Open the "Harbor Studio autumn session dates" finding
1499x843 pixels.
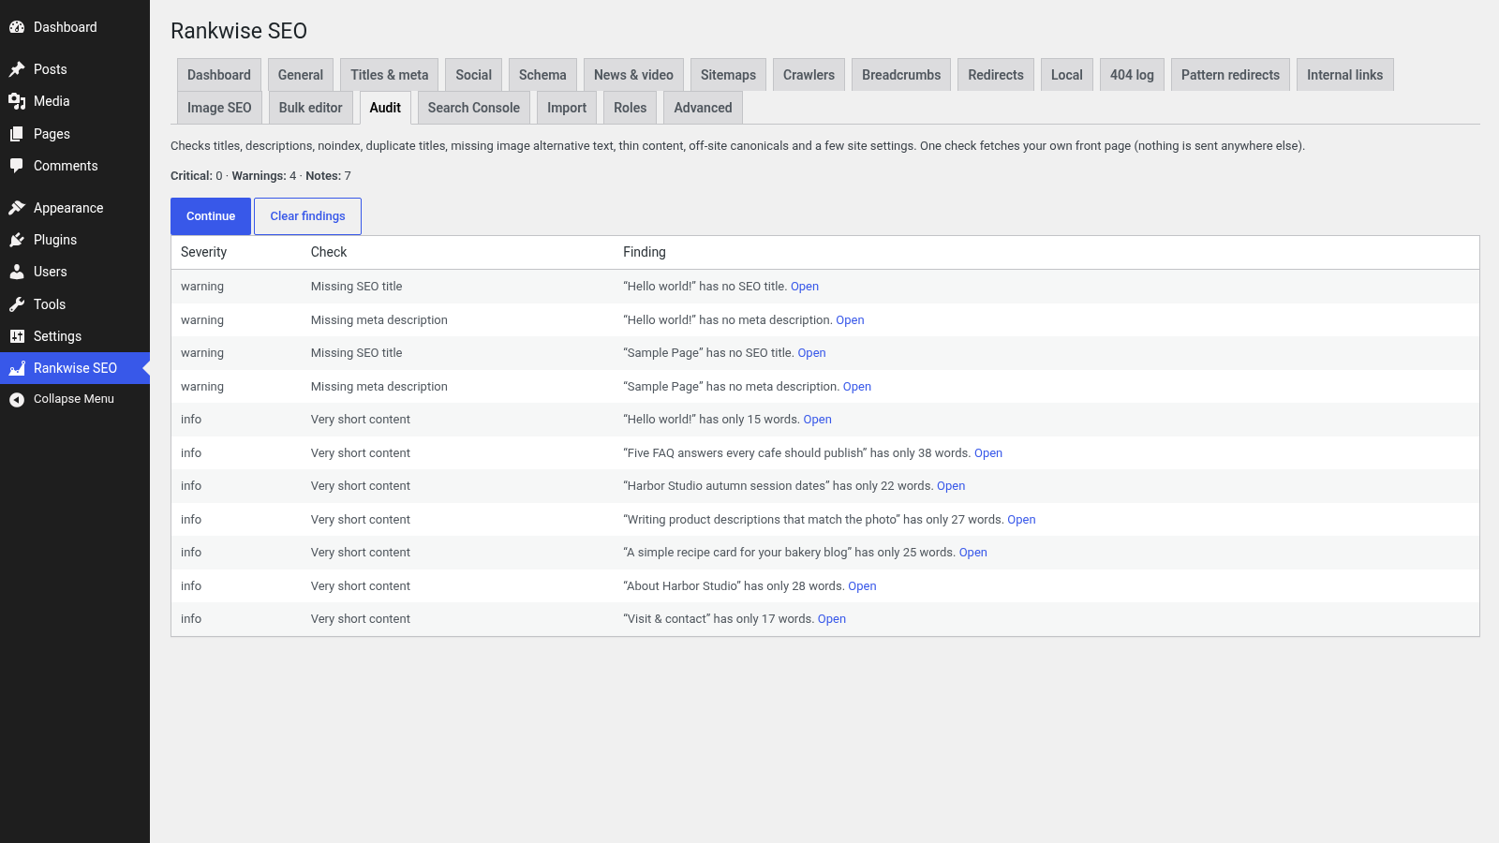[951, 486]
